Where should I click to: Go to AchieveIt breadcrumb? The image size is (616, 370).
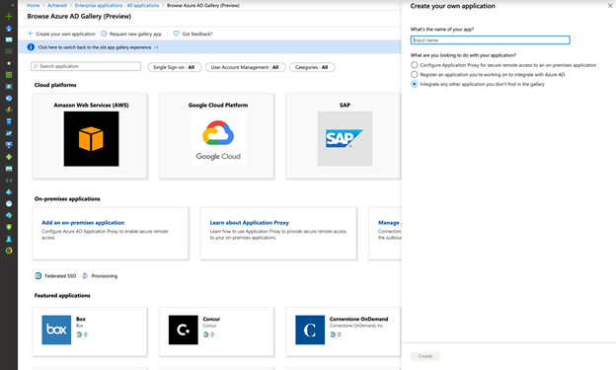click(x=57, y=5)
